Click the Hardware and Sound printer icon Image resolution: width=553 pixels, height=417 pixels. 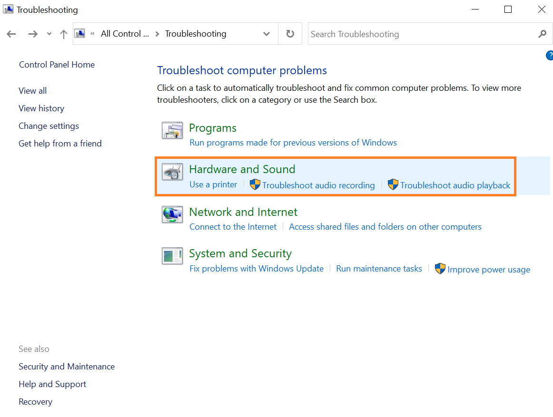click(172, 172)
